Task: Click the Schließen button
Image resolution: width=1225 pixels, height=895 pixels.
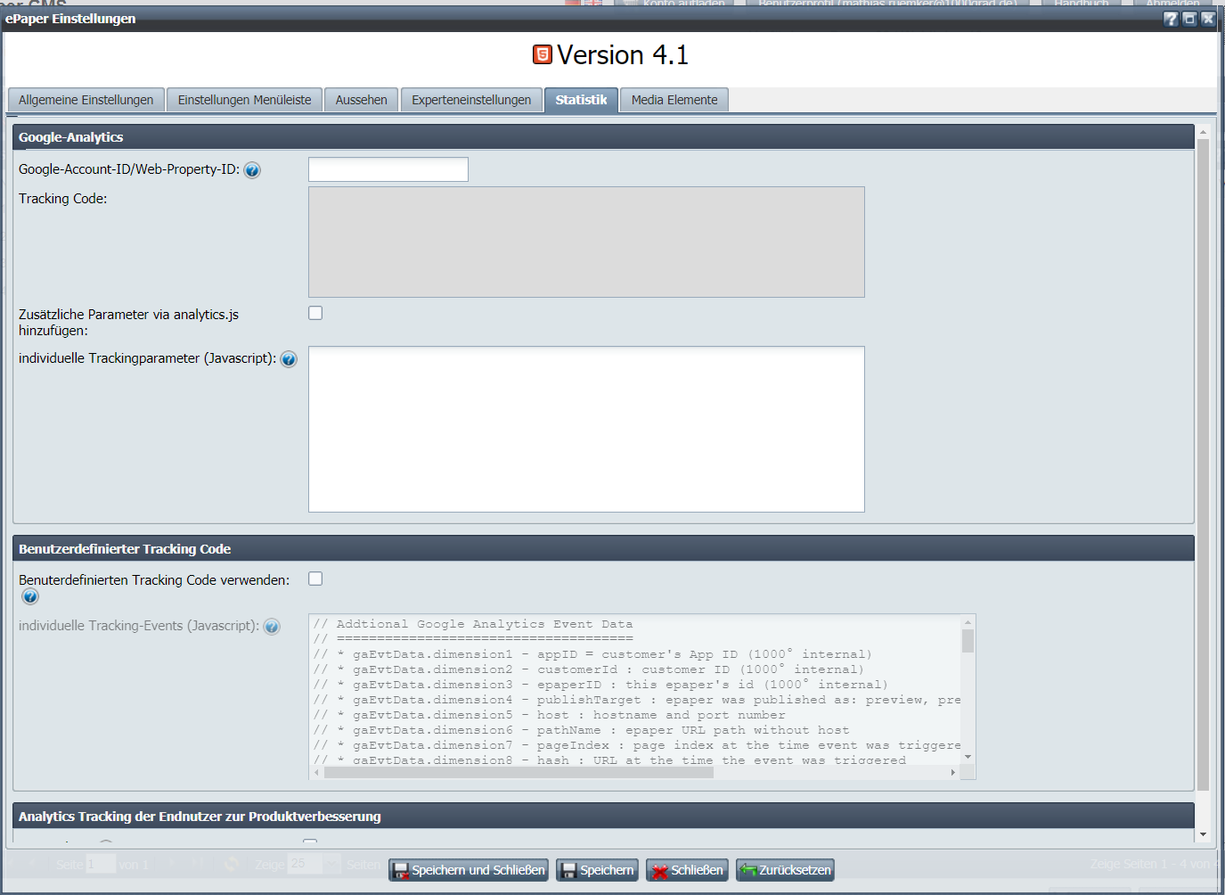Action: pos(687,870)
